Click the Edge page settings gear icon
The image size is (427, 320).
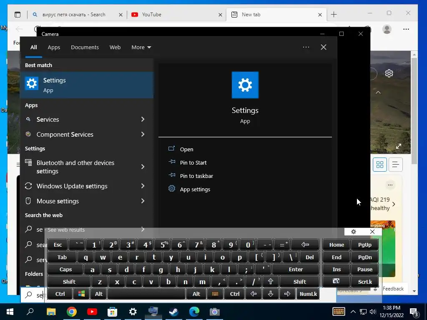pyautogui.click(x=389, y=73)
